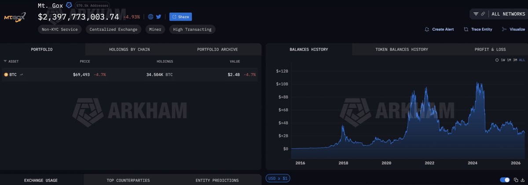Open the PROFIT & LOSS tab

point(490,50)
